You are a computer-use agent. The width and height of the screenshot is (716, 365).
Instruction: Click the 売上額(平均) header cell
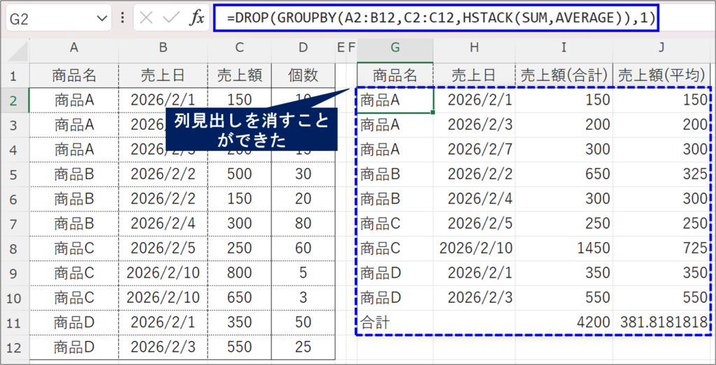point(661,75)
